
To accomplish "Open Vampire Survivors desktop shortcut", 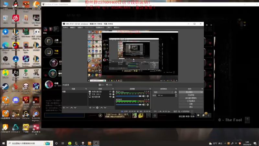I will click(26, 102).
